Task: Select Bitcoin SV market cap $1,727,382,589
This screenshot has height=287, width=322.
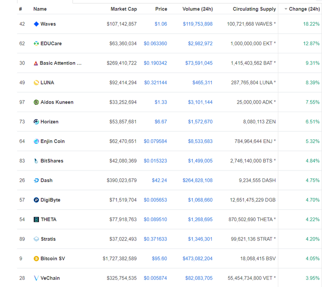Action: click(x=119, y=258)
